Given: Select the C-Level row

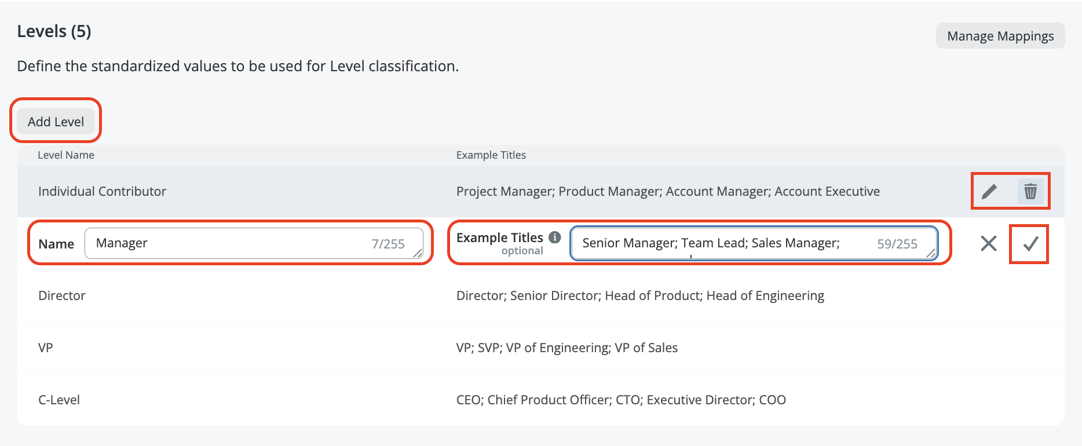Looking at the screenshot, I should pyautogui.click(x=59, y=400).
